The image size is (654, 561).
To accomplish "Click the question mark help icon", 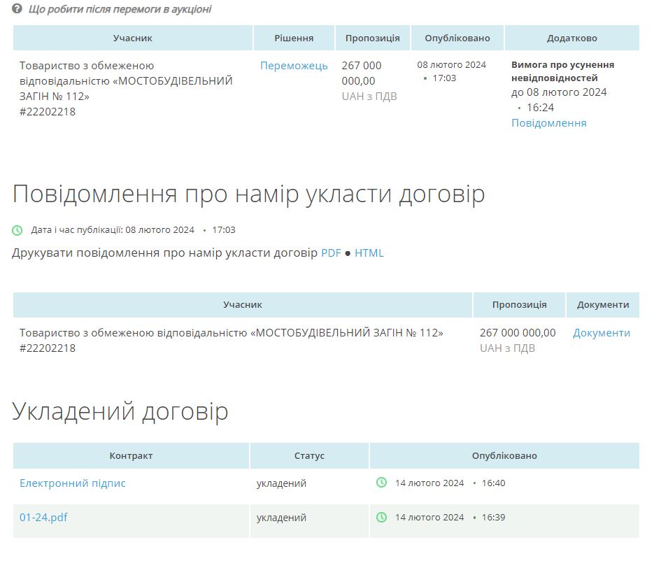I will pos(17,9).
